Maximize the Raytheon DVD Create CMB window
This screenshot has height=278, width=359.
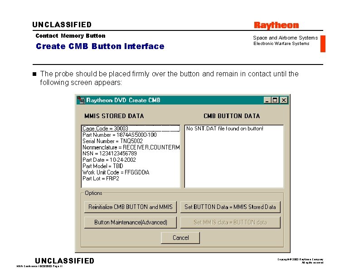(x=275, y=100)
